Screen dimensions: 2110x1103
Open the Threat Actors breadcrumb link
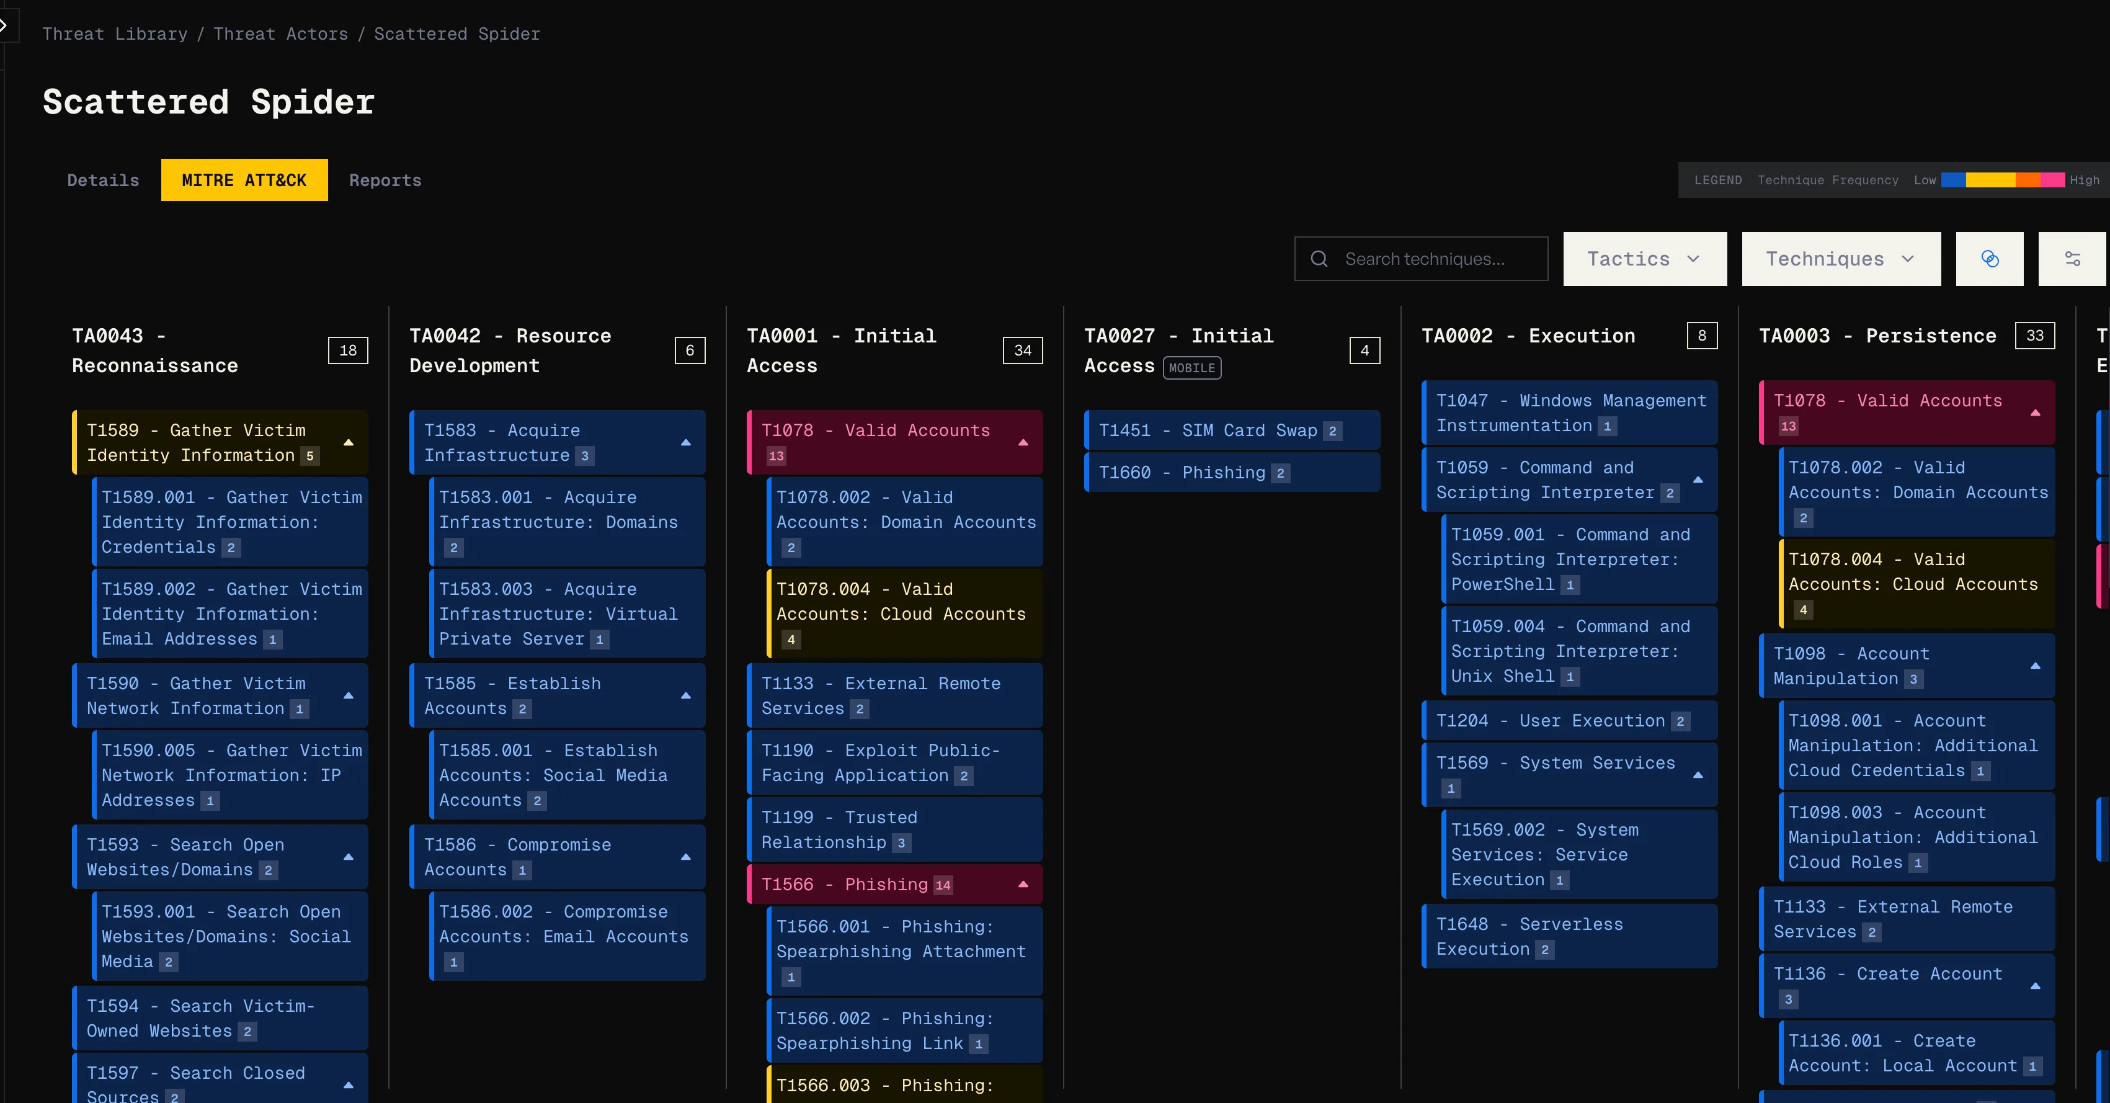click(x=281, y=33)
